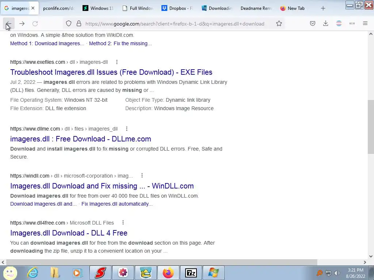The height and width of the screenshot is (280, 374).
Task: Switch to the Downloading tab
Action: pos(217,8)
